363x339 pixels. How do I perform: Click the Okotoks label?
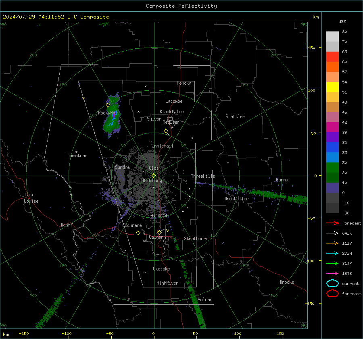click(161, 269)
